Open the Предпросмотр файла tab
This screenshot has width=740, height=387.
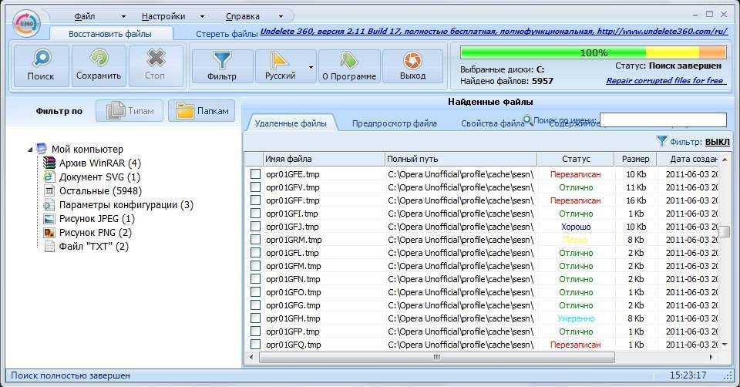coord(394,123)
